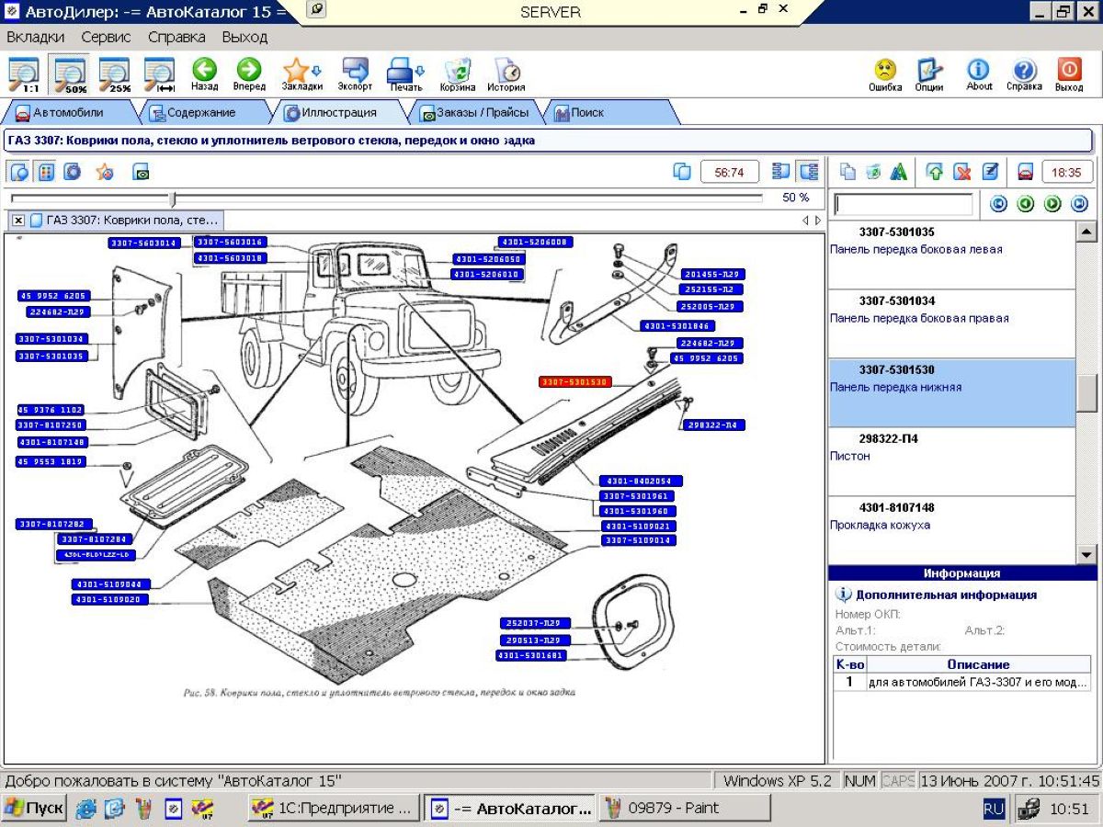Click the copy pages icon beside 56:74
1103x827 pixels.
pyautogui.click(x=682, y=172)
